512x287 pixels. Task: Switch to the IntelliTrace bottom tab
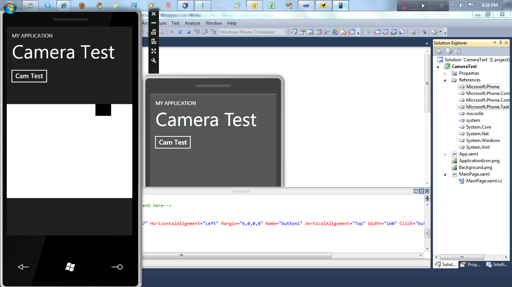click(x=497, y=265)
